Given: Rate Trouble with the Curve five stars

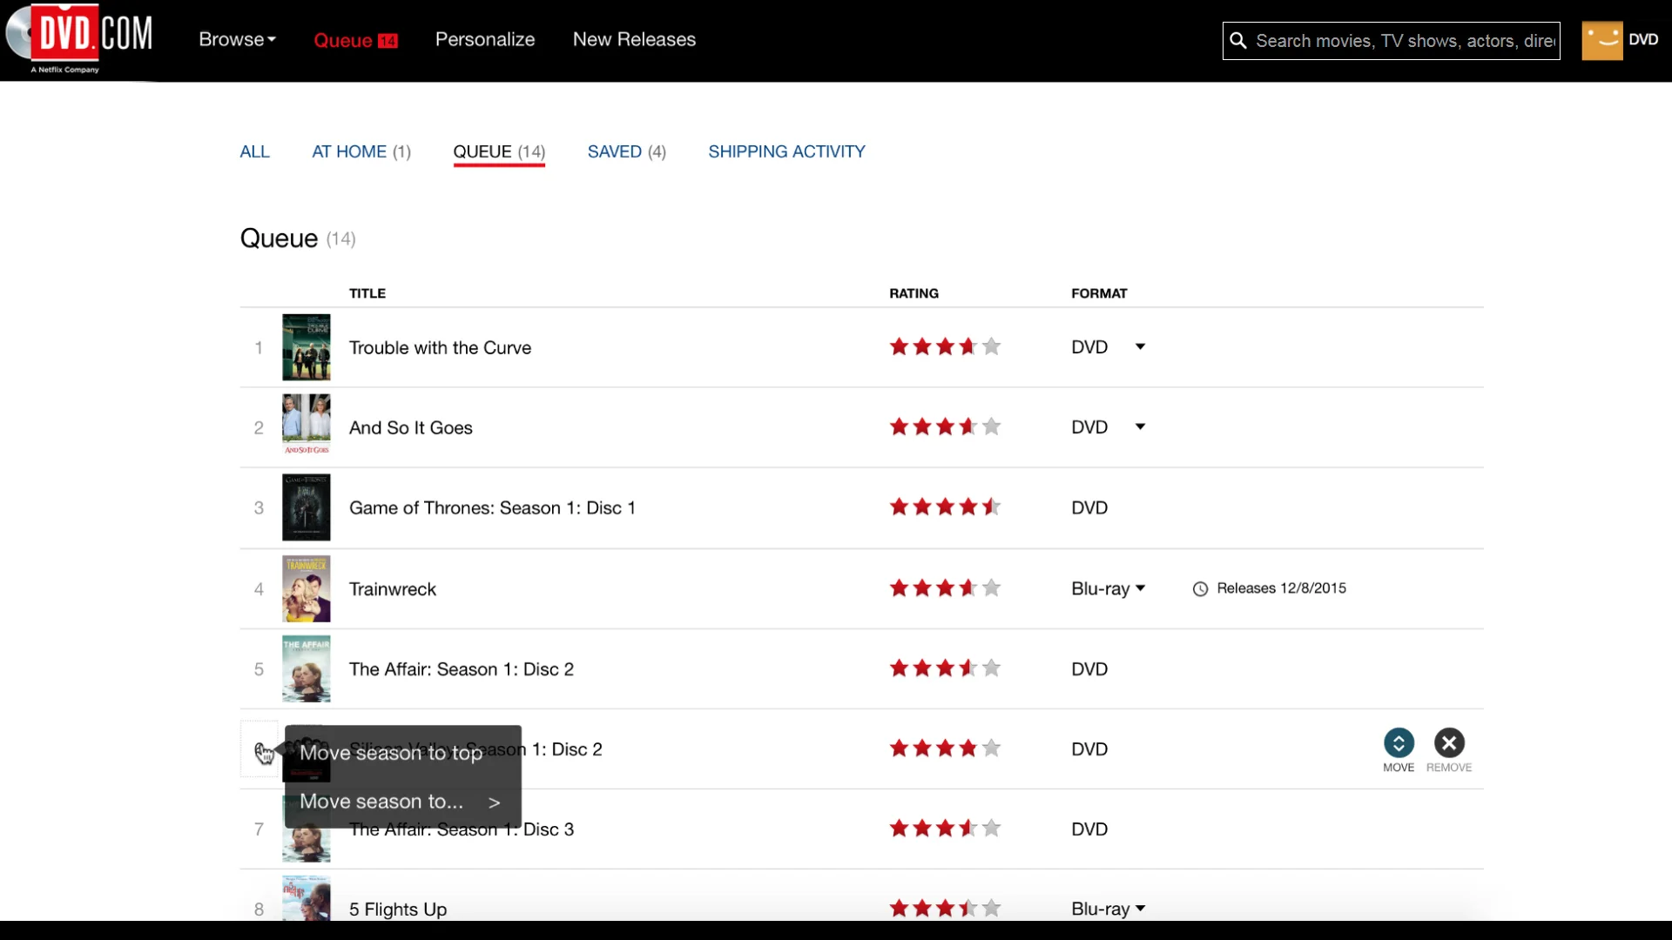Looking at the screenshot, I should tap(991, 346).
